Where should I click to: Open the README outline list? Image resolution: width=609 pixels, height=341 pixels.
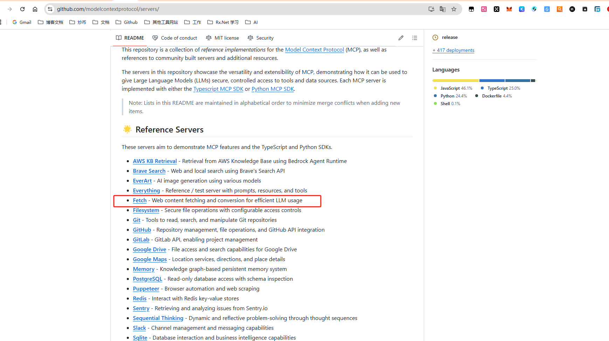[x=415, y=38]
